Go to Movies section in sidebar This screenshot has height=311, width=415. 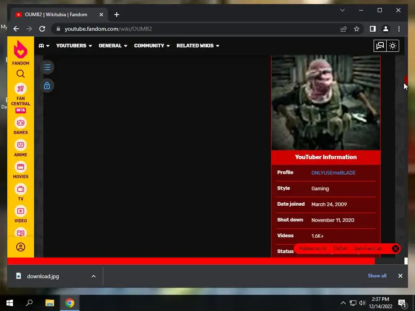point(20,170)
